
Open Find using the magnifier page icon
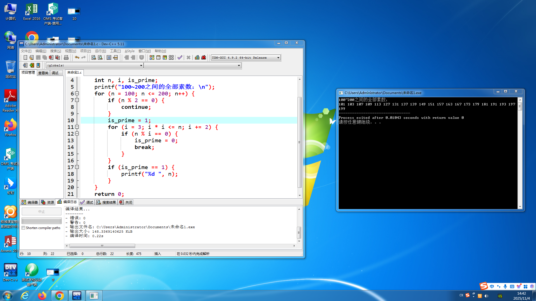point(94,57)
